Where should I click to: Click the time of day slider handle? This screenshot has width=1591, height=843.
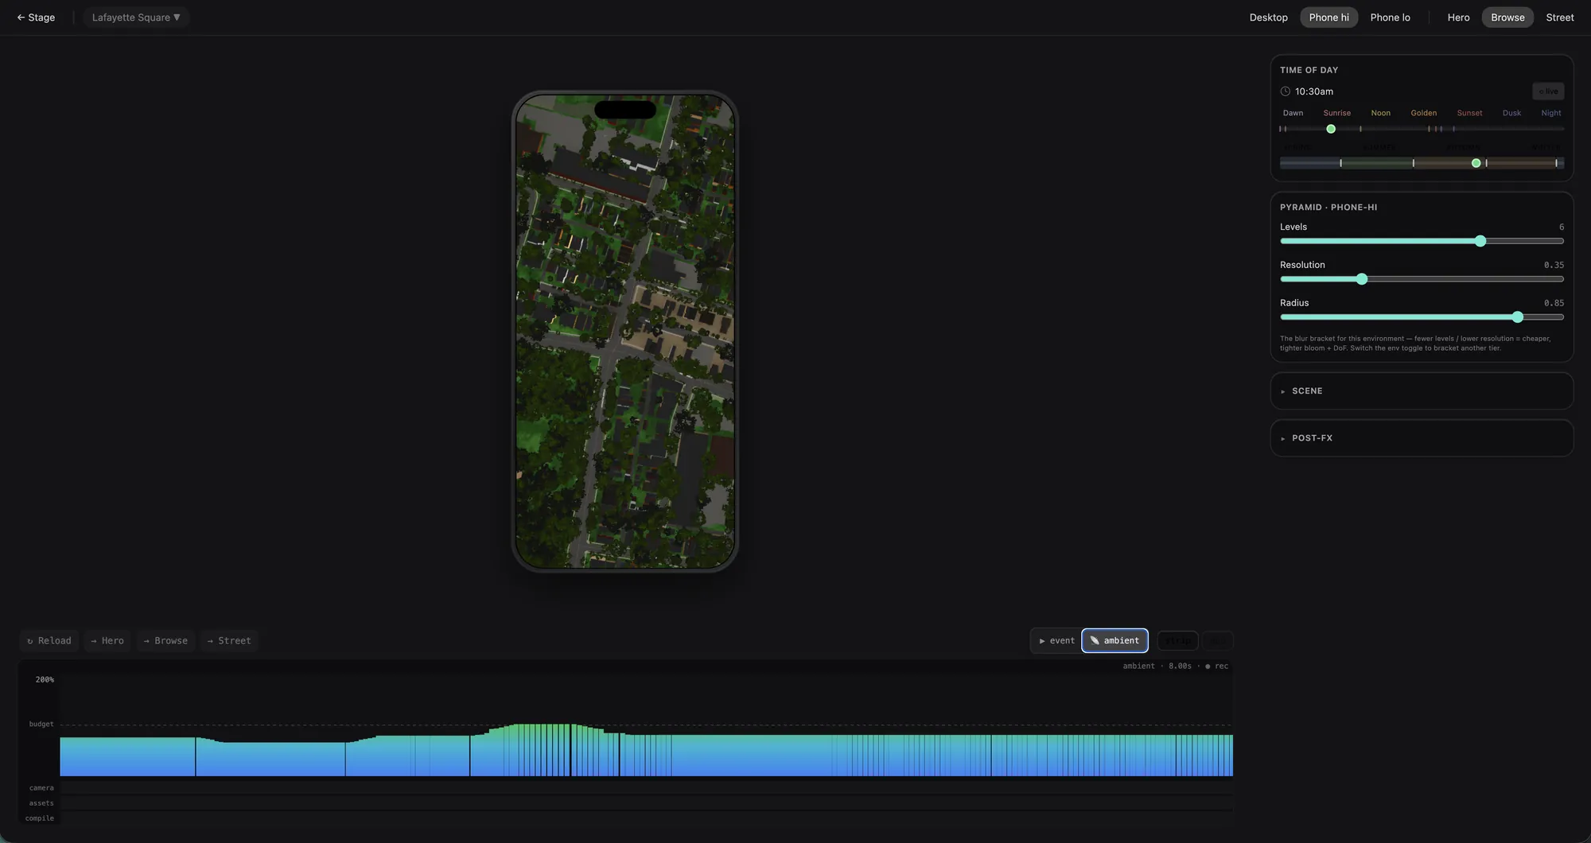tap(1331, 129)
